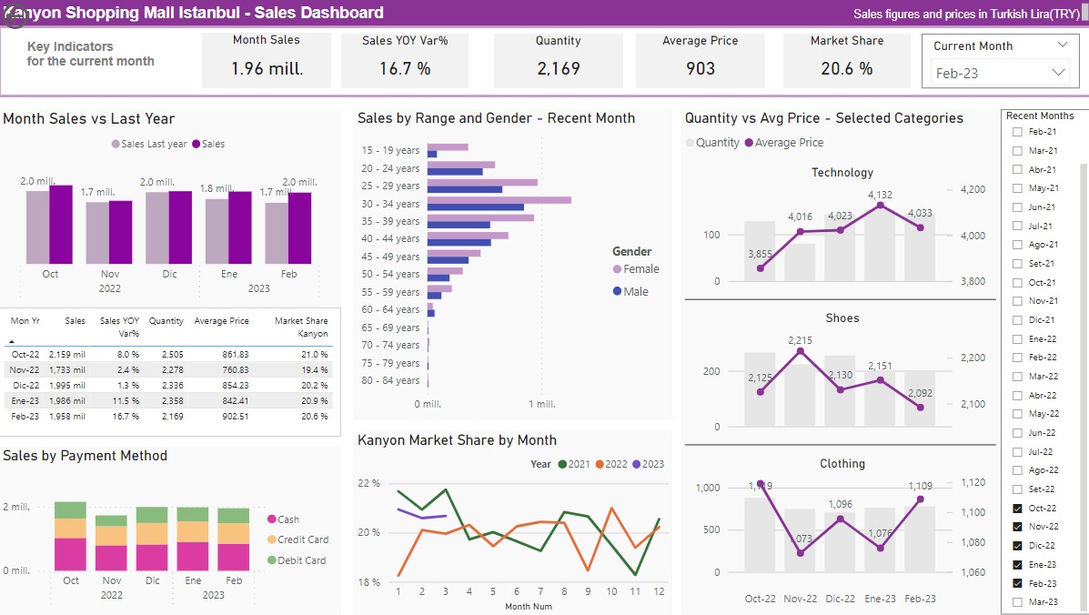This screenshot has width=1089, height=615.
Task: Select the Debit Card legend marker
Action: coord(271,560)
